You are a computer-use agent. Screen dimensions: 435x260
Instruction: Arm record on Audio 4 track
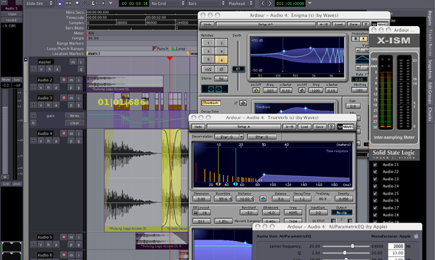click(x=64, y=133)
